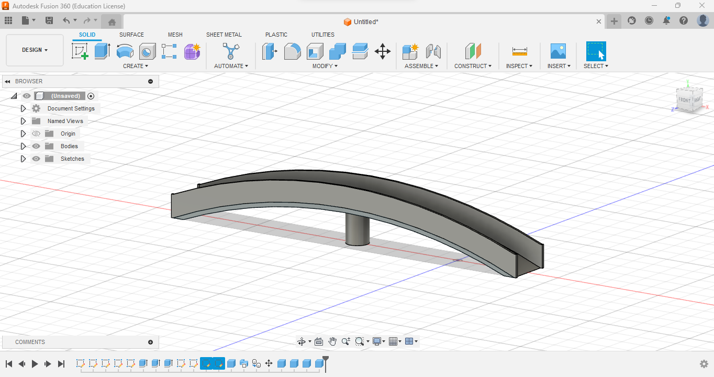The height and width of the screenshot is (377, 714).
Task: Toggle visibility of the Unsaved root component
Action: [27, 96]
